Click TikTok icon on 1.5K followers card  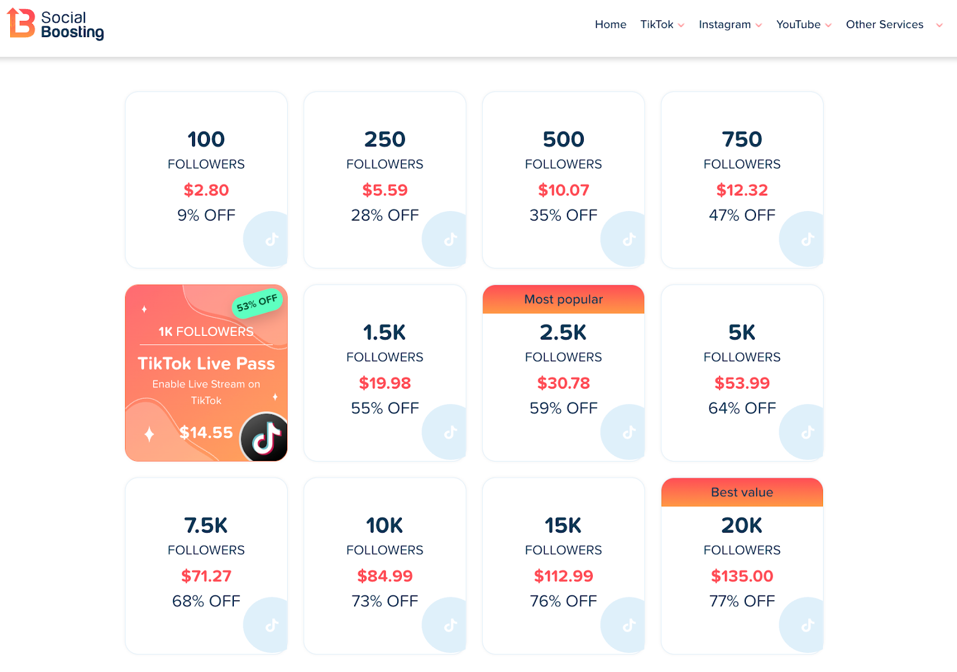coord(450,432)
